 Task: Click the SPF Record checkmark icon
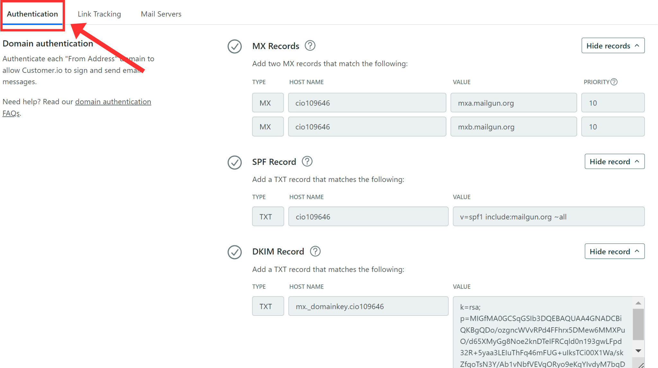[x=236, y=162]
